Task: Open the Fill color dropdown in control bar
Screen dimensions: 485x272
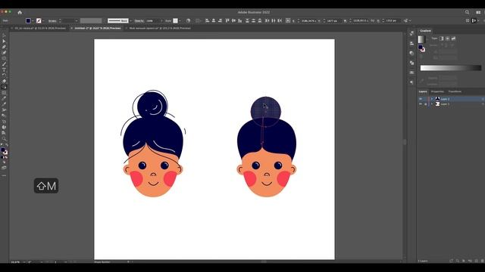Action: click(x=33, y=20)
